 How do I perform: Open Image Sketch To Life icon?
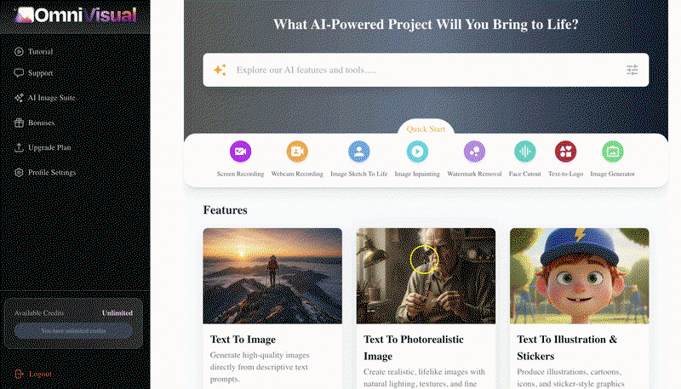(358, 152)
